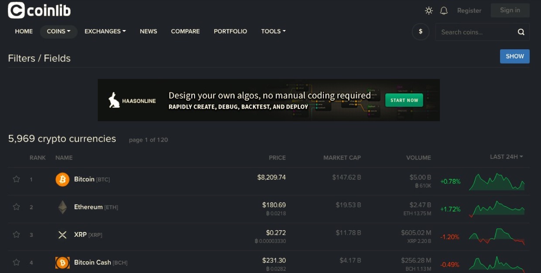The image size is (541, 273).
Task: Star Ethereum as favorite
Action: click(x=16, y=207)
